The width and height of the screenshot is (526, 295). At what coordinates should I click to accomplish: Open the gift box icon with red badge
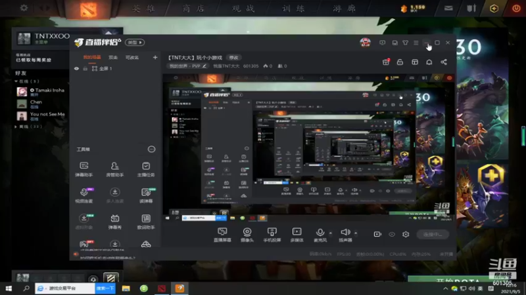tap(386, 62)
